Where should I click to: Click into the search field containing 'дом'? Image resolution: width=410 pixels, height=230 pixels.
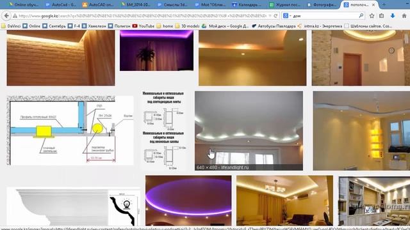(325, 16)
